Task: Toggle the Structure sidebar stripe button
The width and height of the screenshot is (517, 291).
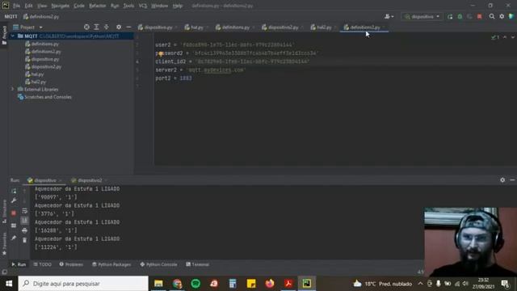Action: click(x=4, y=211)
